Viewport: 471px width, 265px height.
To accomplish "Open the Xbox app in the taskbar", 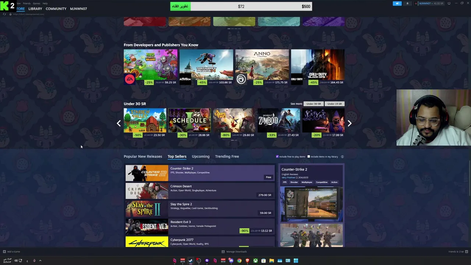I will click(255, 261).
